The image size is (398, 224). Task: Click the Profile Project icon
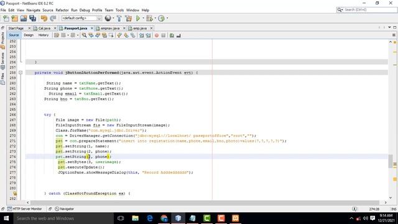click(161, 18)
